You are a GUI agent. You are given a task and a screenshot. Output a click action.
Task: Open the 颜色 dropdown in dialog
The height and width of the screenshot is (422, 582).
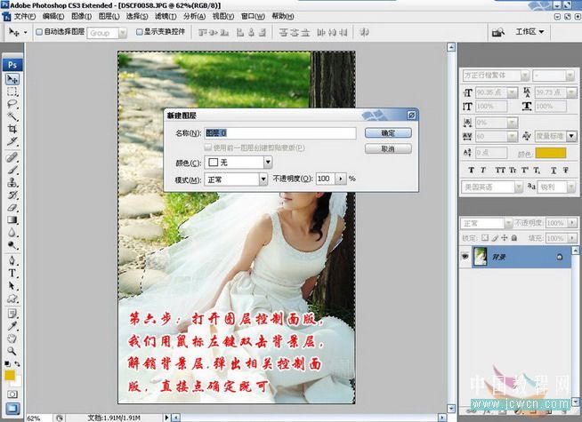[x=236, y=163]
